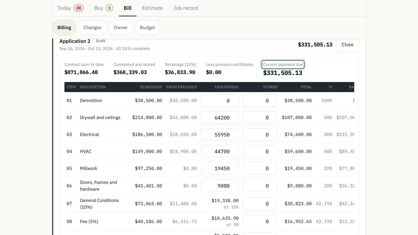Click the "Draft" status label
This screenshot has width=418, height=235.
[x=101, y=41]
